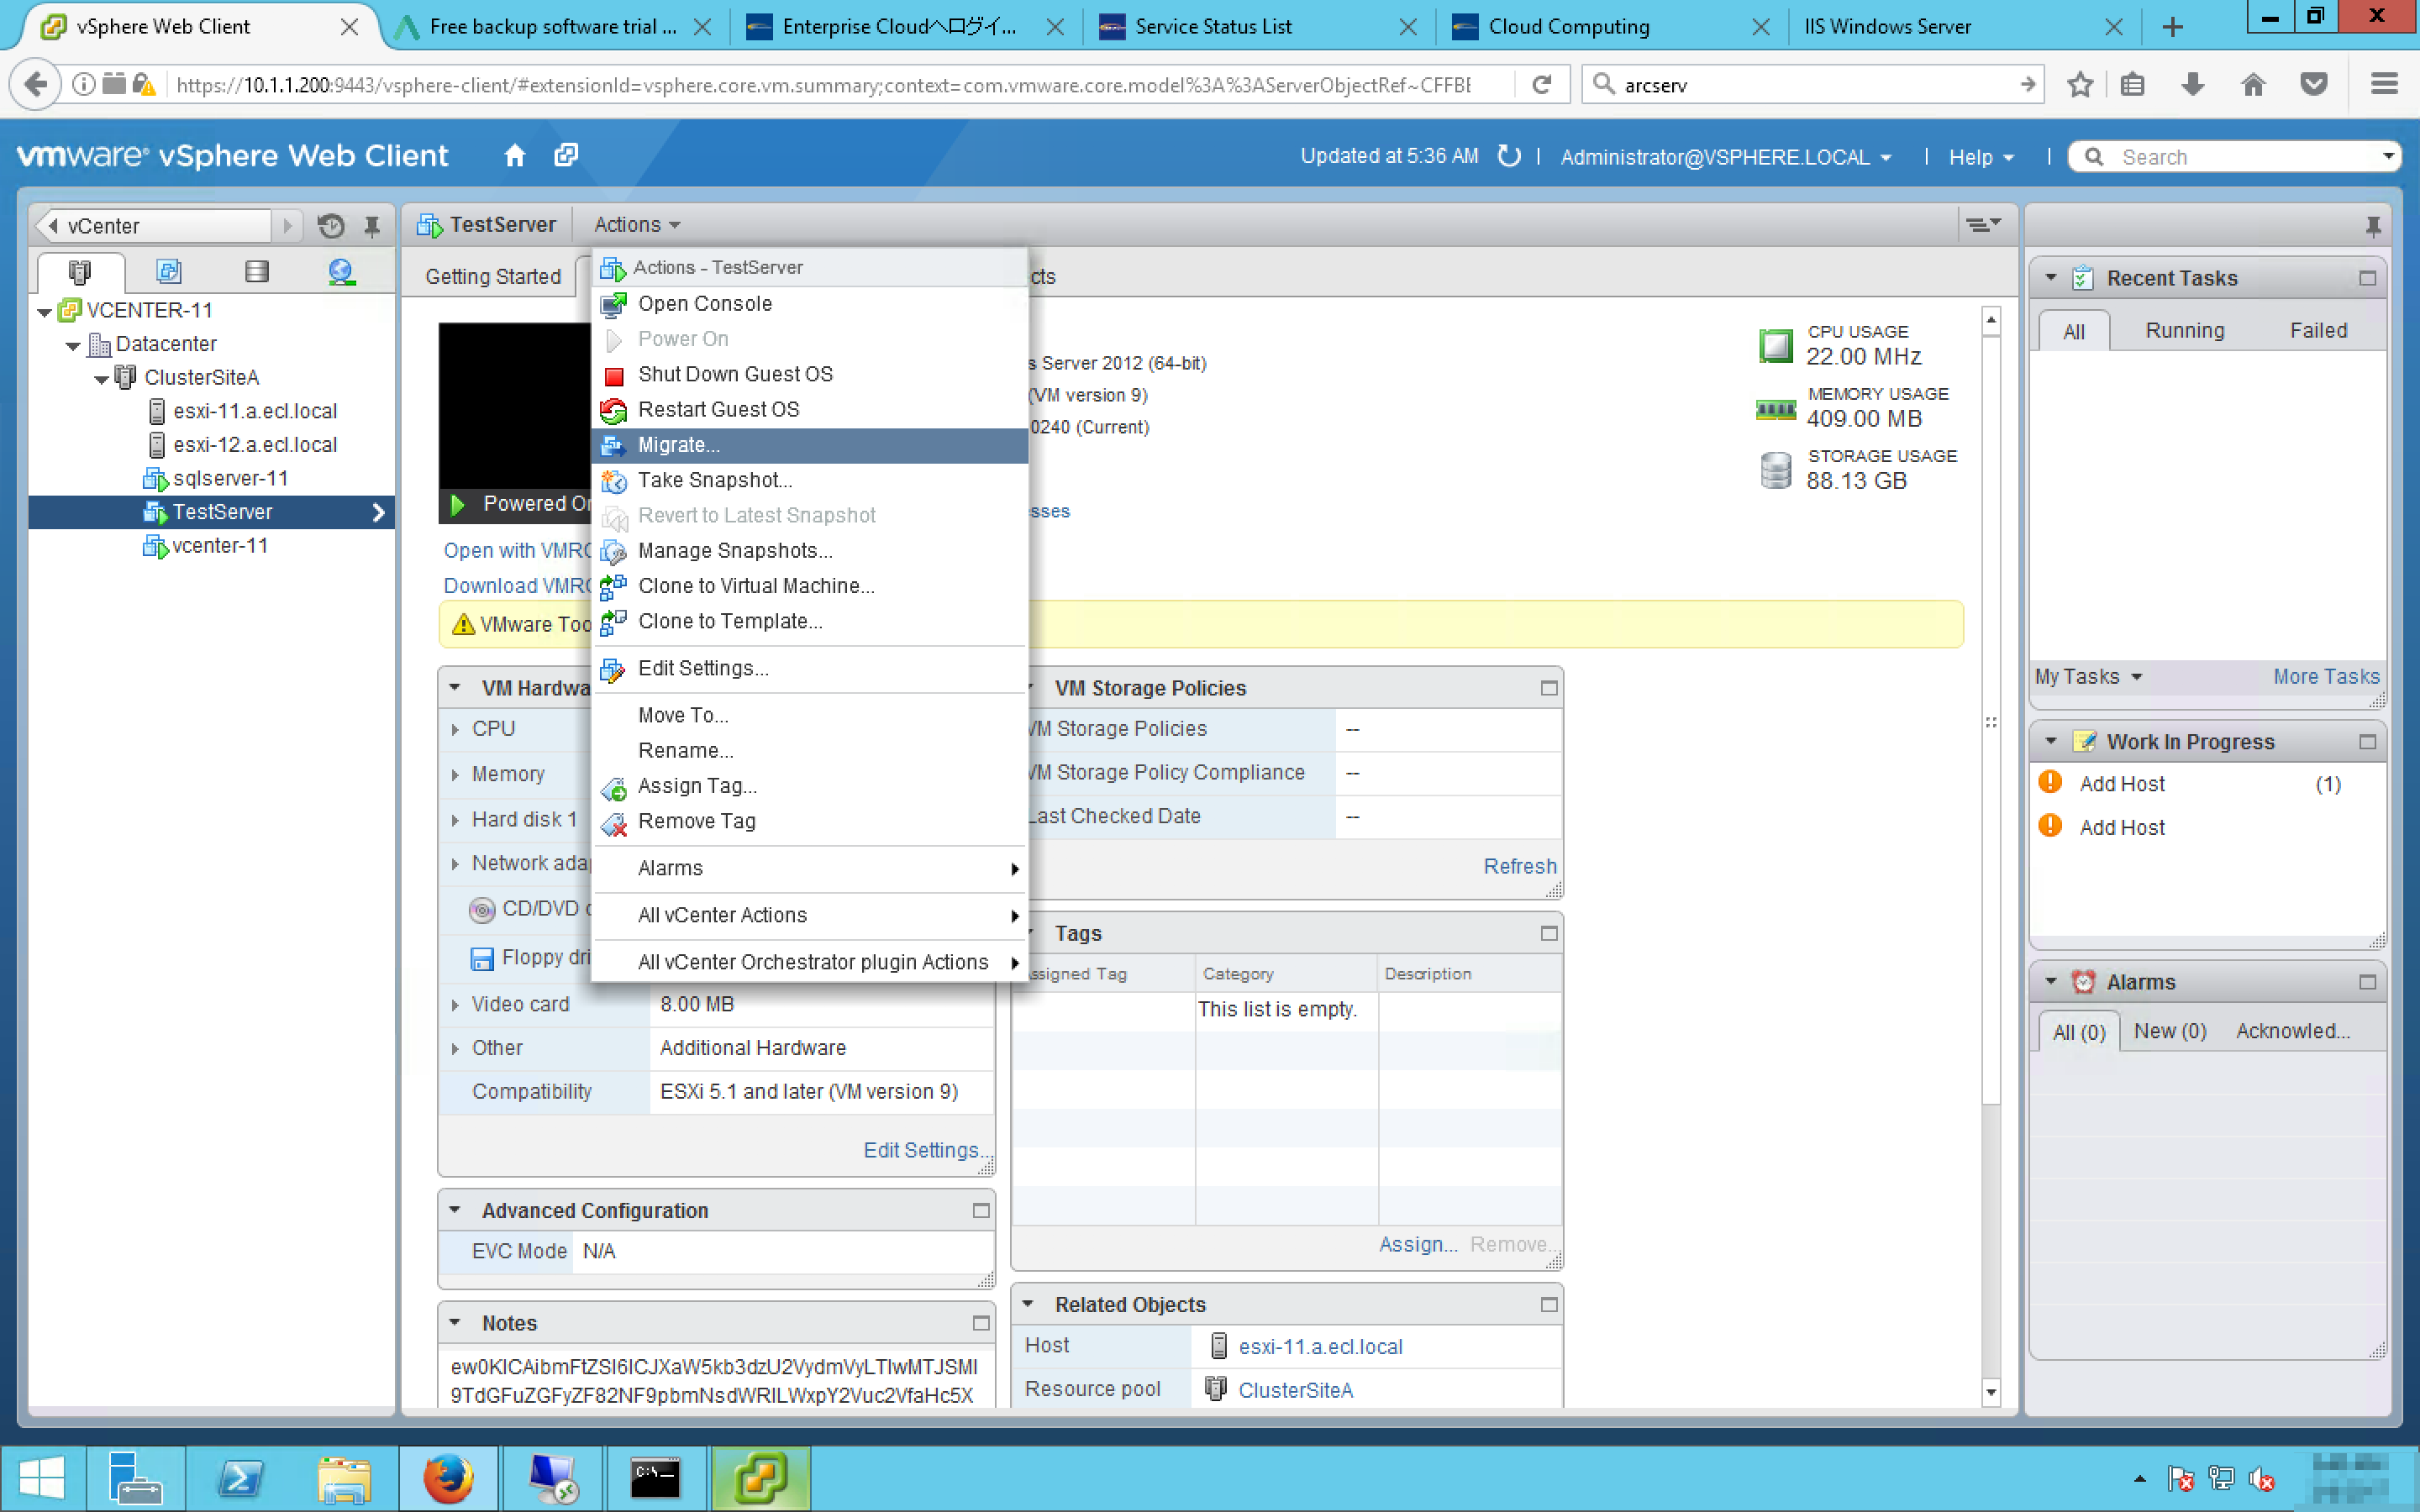The height and width of the screenshot is (1512, 2420).
Task: Maximize the Work In Progress panel
Action: (x=2367, y=742)
